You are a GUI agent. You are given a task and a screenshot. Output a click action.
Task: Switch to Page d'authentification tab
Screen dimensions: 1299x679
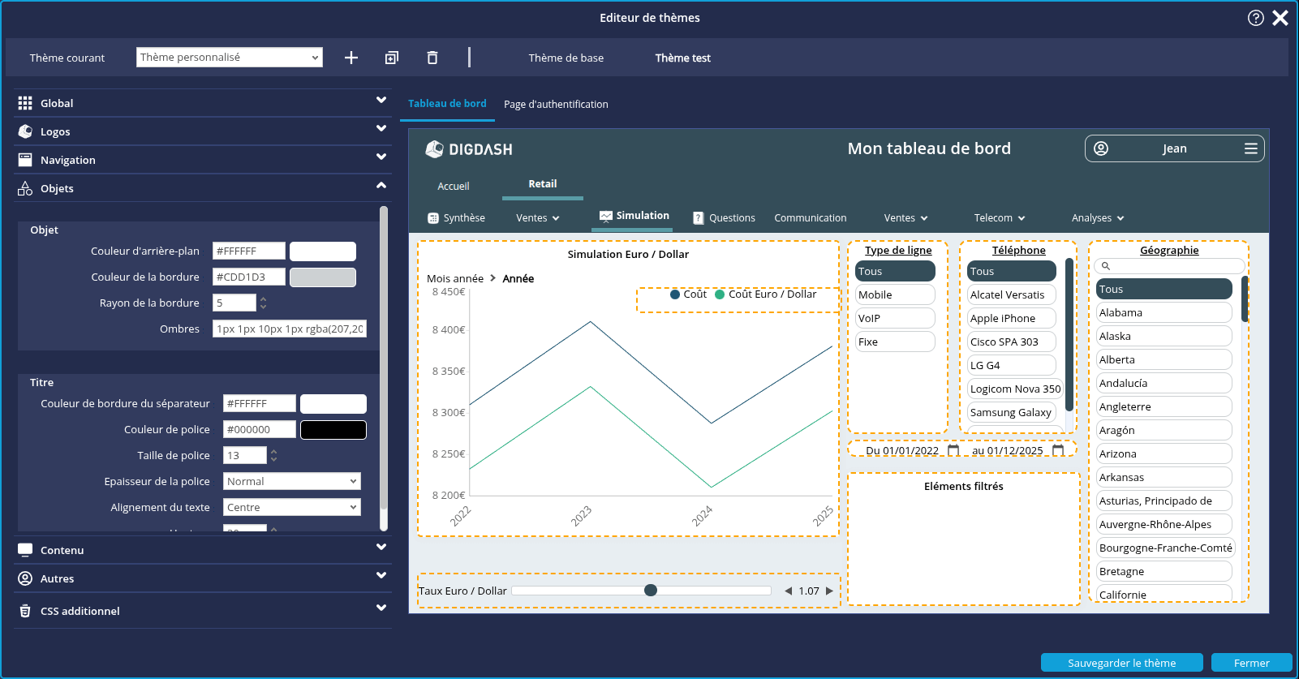[x=556, y=104]
